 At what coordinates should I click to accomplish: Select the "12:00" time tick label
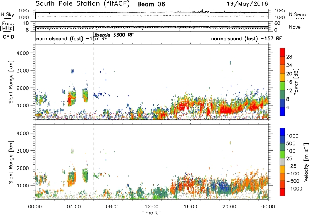click(152, 207)
